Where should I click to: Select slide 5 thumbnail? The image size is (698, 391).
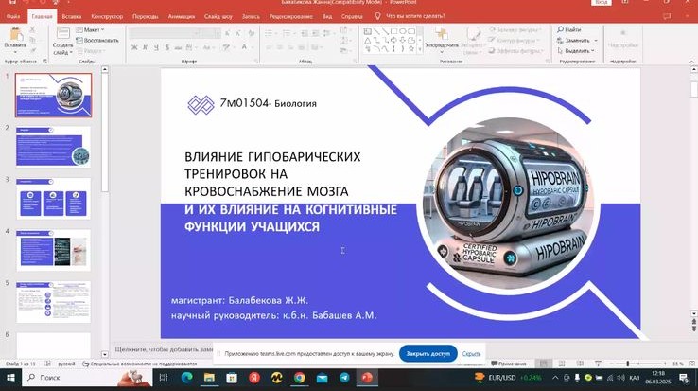(x=53, y=302)
